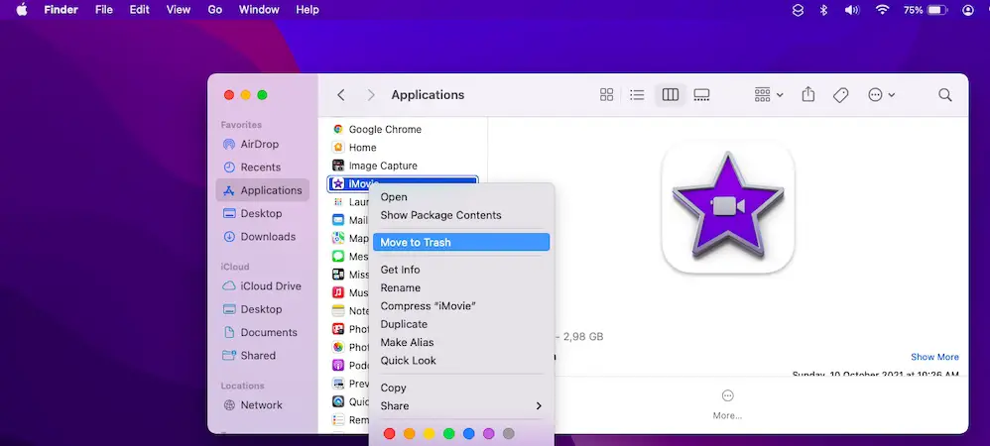Go back with the left chevron
Viewport: 990px width, 446px height.
341,95
